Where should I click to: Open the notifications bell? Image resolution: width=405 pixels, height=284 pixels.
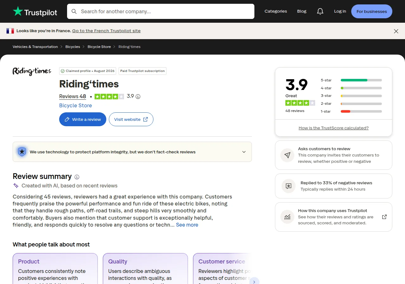320,11
